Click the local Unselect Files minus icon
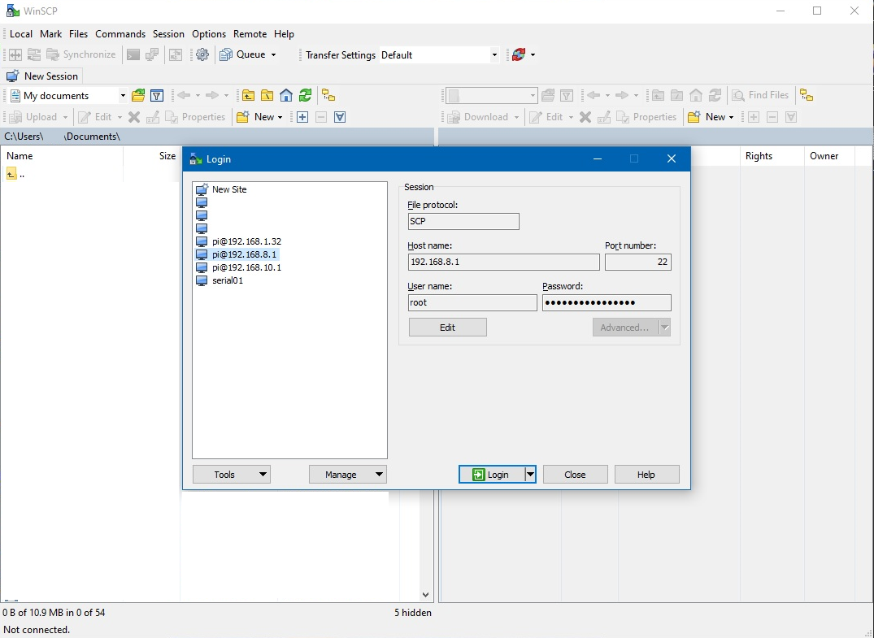This screenshot has width=874, height=638. (321, 117)
